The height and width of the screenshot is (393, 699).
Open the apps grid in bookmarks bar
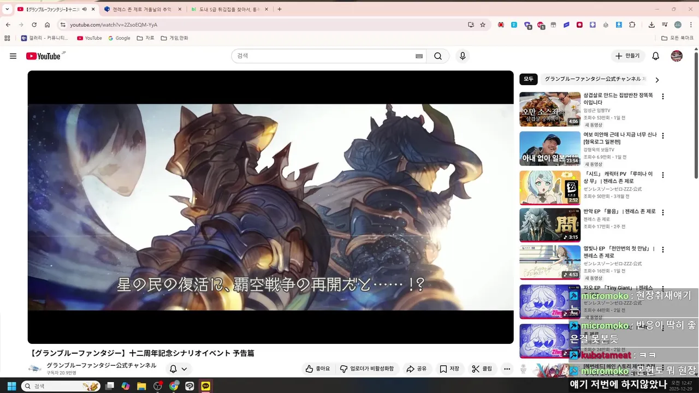pos(7,38)
